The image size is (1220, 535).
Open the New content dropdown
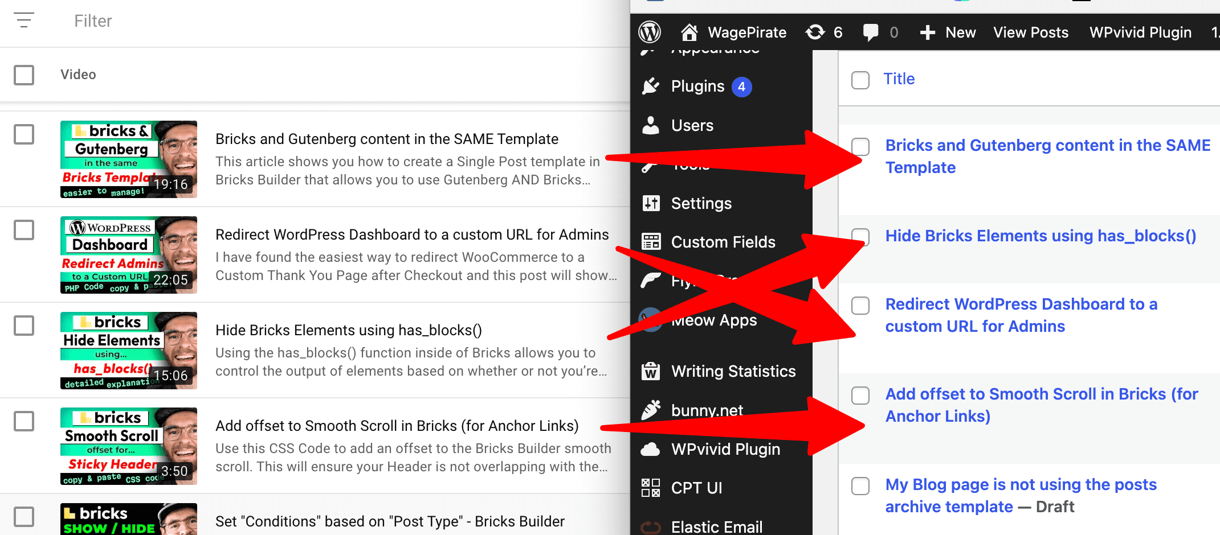[x=948, y=32]
